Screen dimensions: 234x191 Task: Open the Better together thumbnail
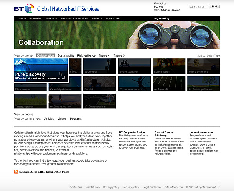[134, 66]
